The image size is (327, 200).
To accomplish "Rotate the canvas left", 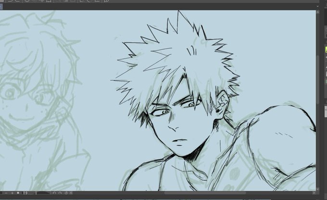I will pyautogui.click(x=54, y=193).
